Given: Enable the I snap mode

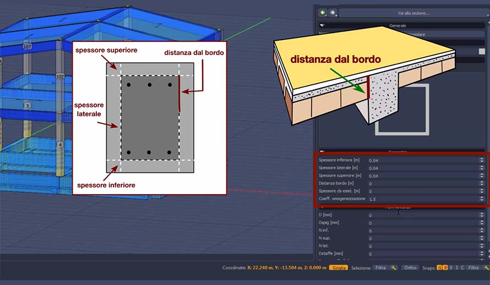Looking at the screenshot, I should [456, 267].
